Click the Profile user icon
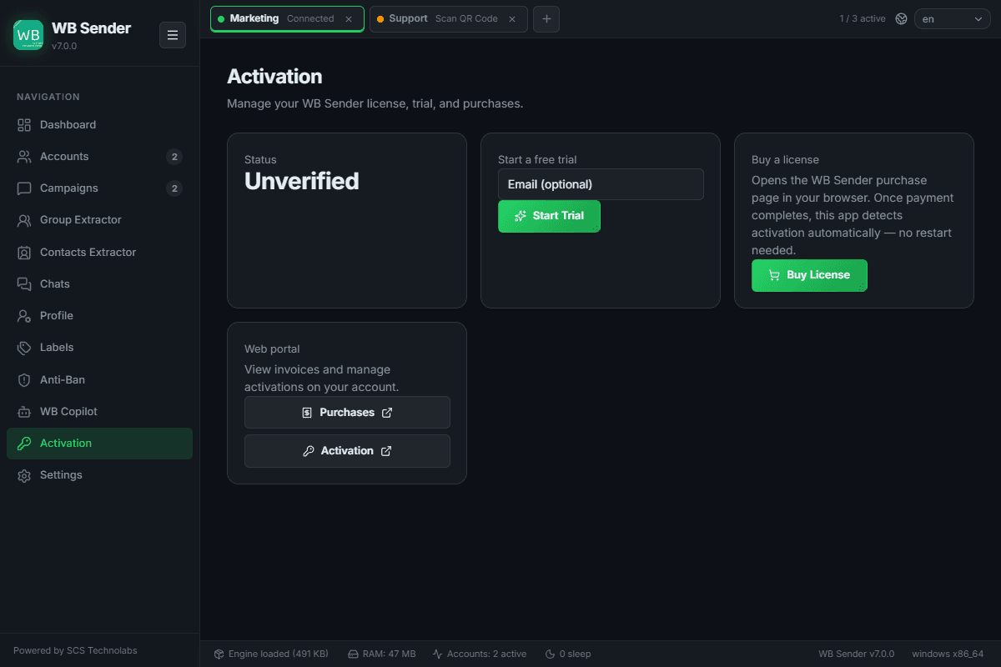This screenshot has height=667, width=1001. 24,316
